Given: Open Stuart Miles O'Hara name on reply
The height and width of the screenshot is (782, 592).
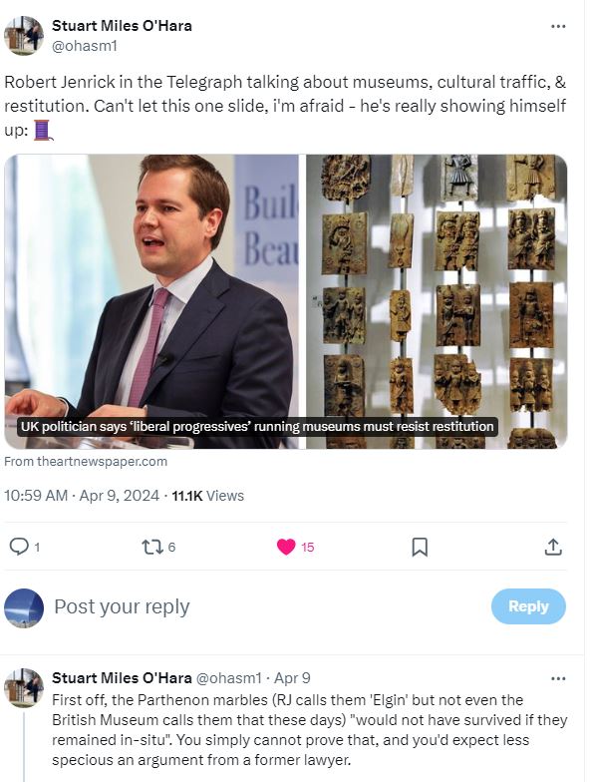Looking at the screenshot, I should 122,678.
